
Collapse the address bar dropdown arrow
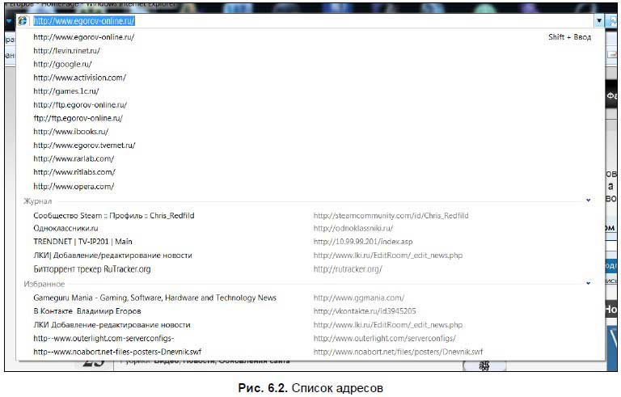pos(599,21)
